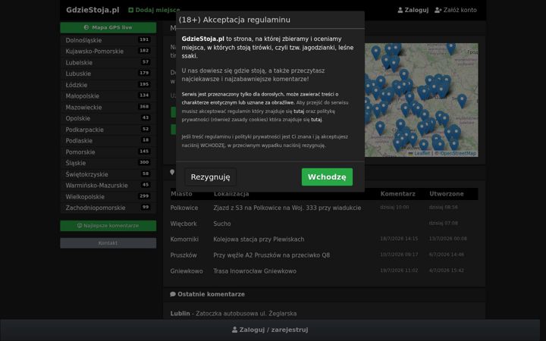Open Mapa GPS live

(x=108, y=27)
